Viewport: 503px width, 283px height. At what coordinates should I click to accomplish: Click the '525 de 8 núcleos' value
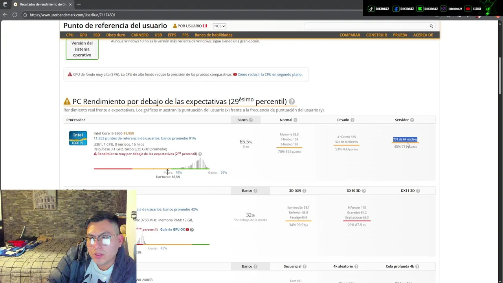coord(346,142)
